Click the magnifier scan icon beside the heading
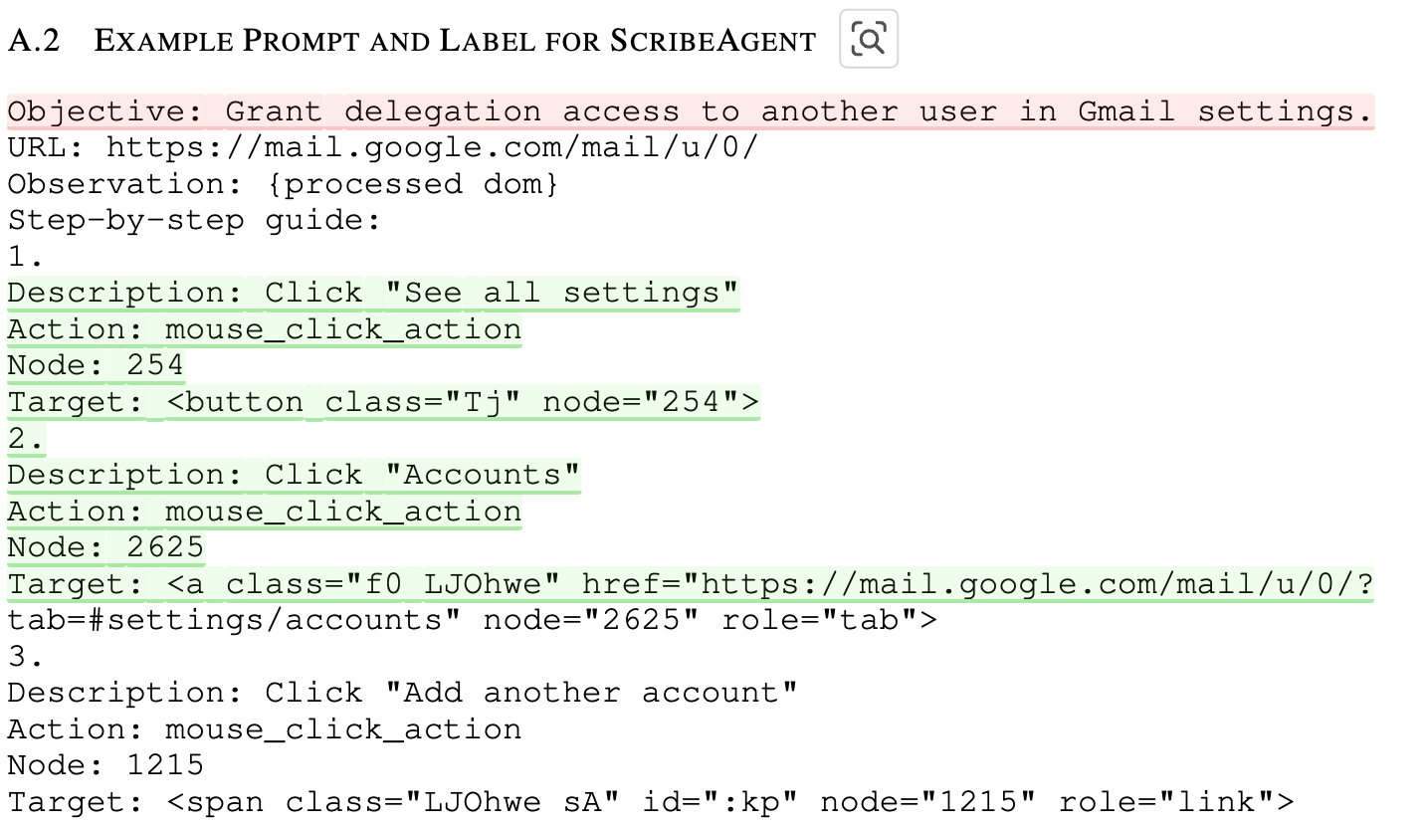 869,39
